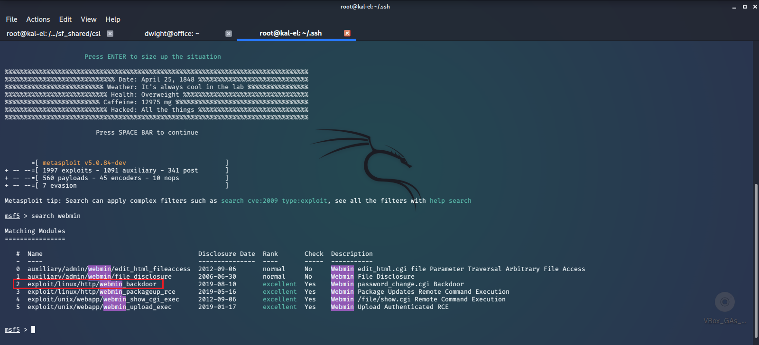The height and width of the screenshot is (345, 759).
Task: Click 'search webmin' command text
Action: [56, 216]
